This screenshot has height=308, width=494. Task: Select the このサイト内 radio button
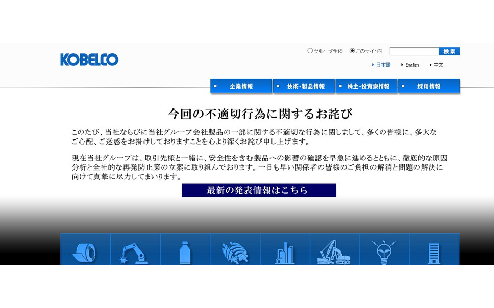(352, 51)
